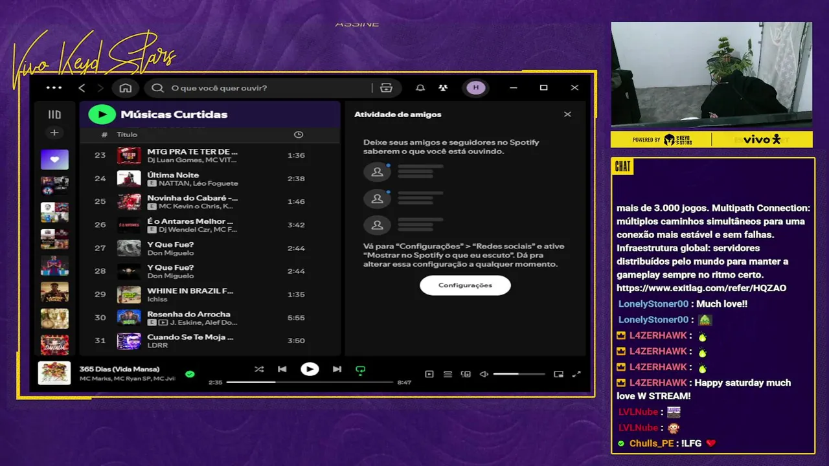This screenshot has width=829, height=466.
Task: Open the profile avatar 'H' menu
Action: pyautogui.click(x=476, y=88)
